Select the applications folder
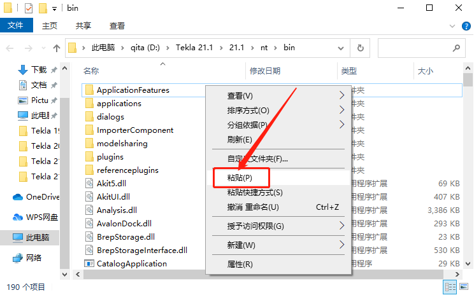This screenshot has height=295, width=474. tap(118, 104)
